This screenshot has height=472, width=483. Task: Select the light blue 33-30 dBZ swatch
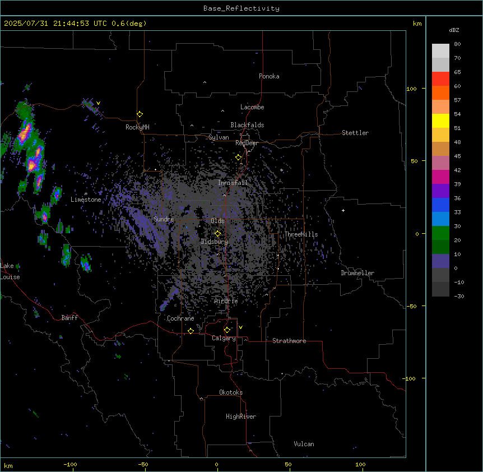pos(440,219)
